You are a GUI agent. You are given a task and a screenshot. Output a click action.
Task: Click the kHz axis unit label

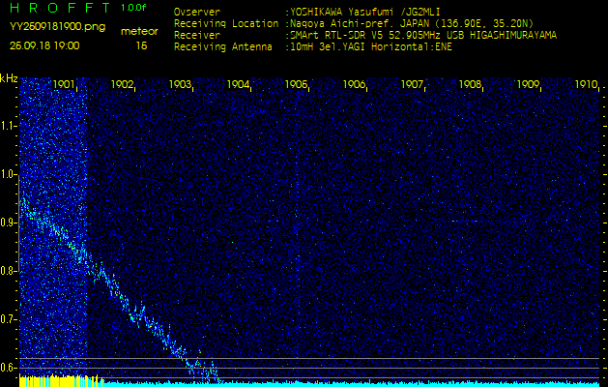click(9, 77)
